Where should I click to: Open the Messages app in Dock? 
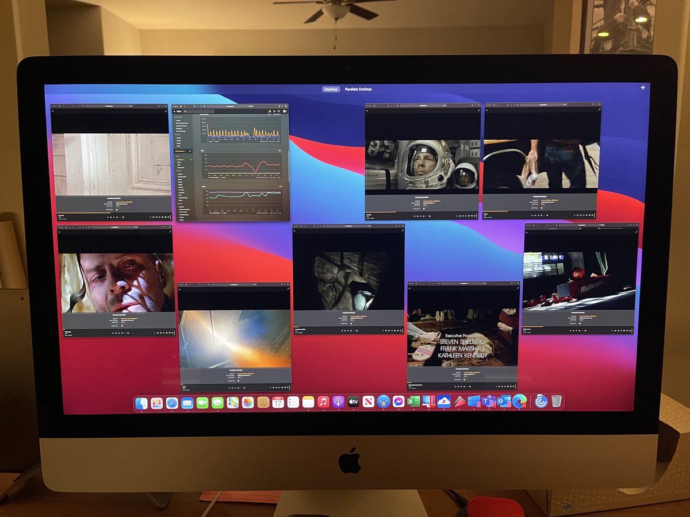click(x=217, y=403)
